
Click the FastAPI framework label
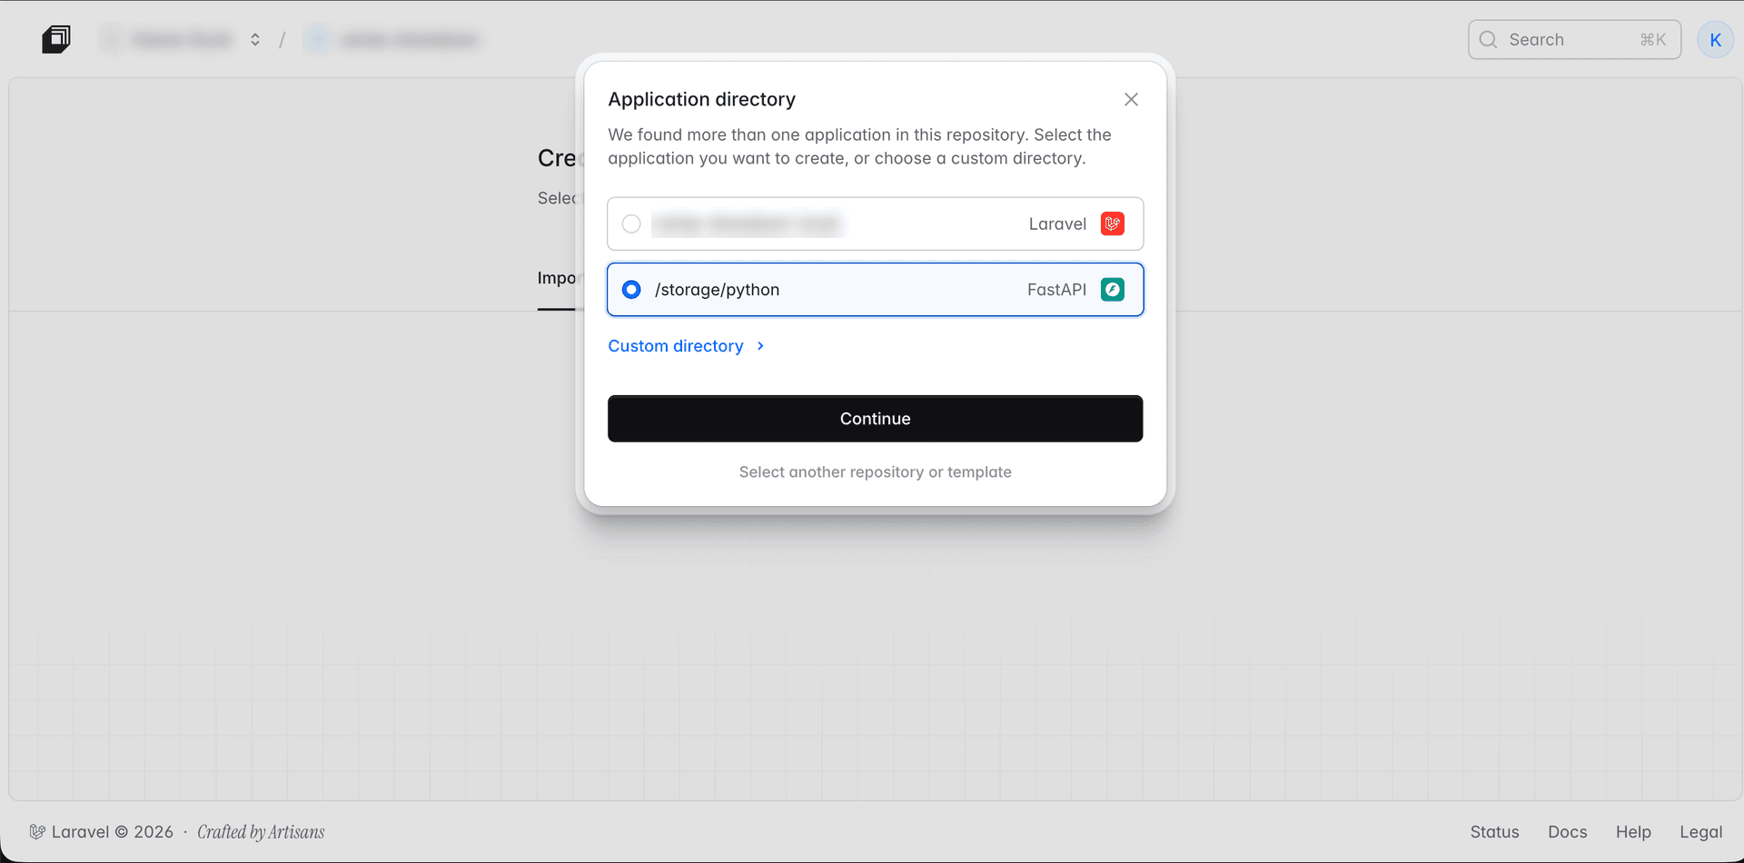[1056, 290]
